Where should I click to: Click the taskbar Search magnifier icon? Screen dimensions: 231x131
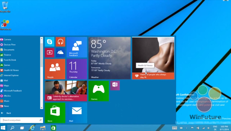pos(13,128)
